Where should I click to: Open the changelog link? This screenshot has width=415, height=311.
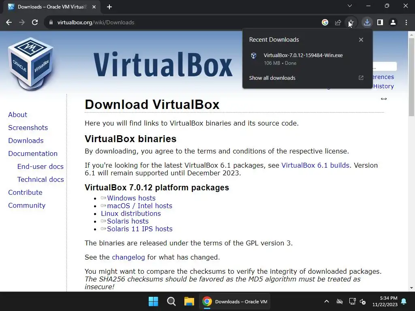[x=128, y=257]
